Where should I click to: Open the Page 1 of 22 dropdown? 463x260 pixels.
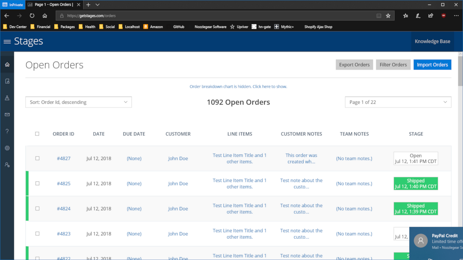click(398, 102)
